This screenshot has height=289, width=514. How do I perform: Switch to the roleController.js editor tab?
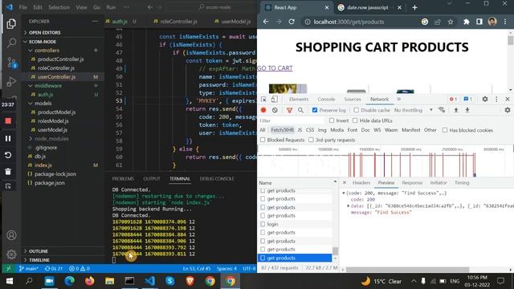pos(178,22)
